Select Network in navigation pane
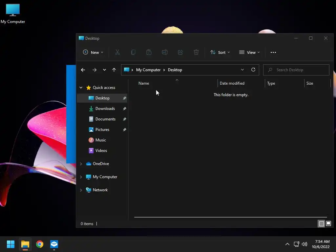This screenshot has height=252, width=336. (x=100, y=190)
